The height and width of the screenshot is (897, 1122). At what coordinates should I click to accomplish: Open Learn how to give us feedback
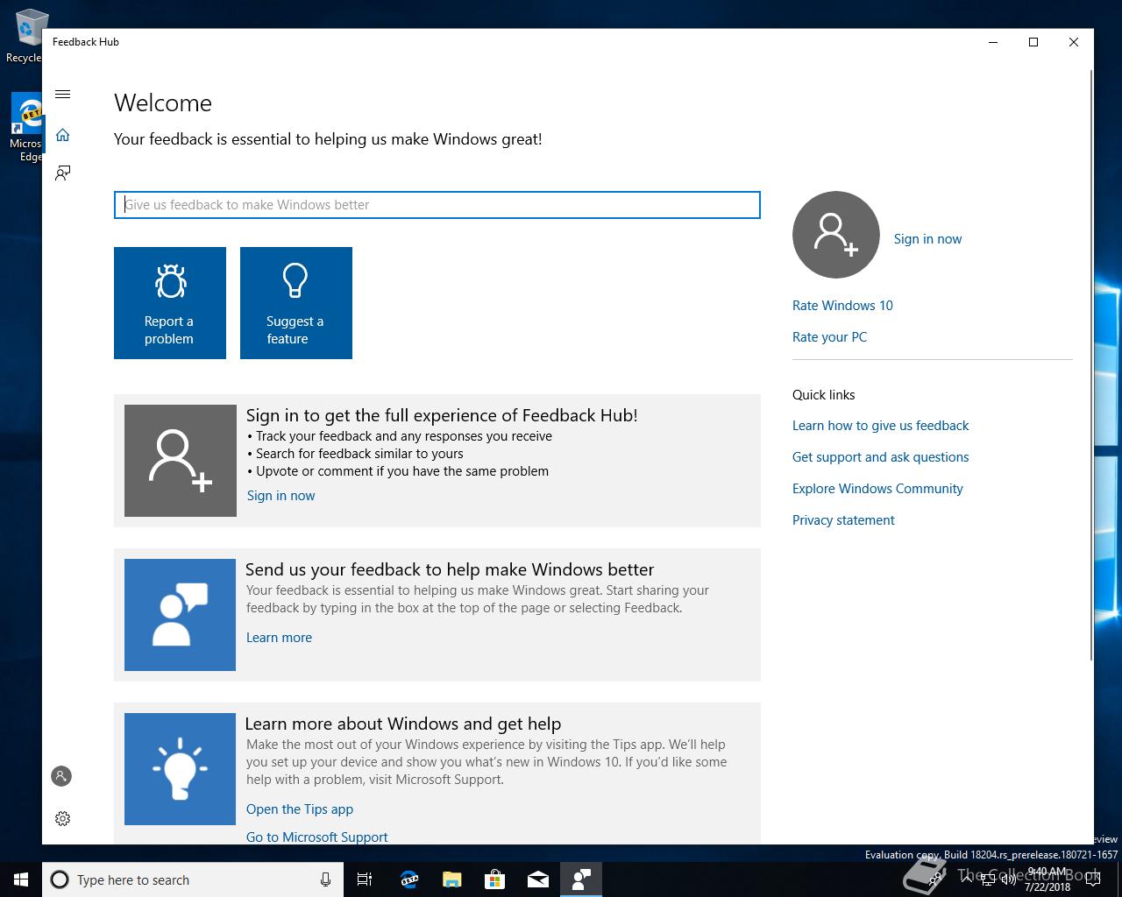tap(880, 426)
